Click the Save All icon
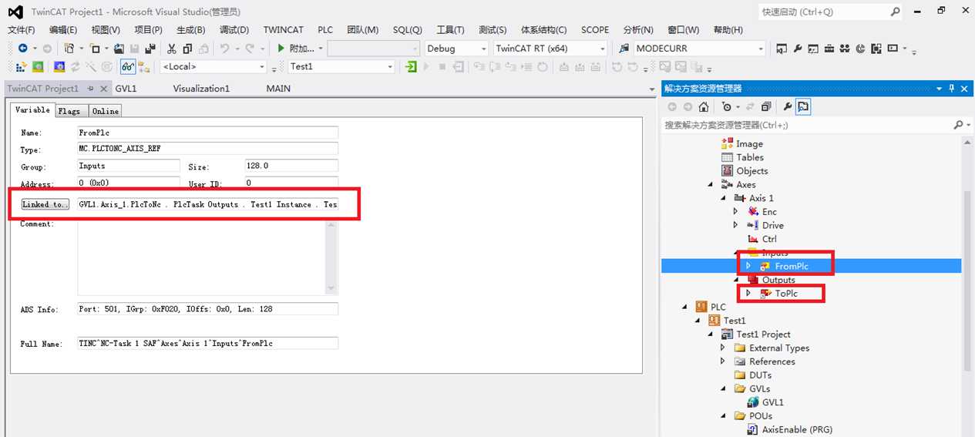975x437 pixels. tap(150, 48)
